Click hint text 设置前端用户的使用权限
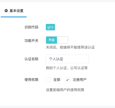The width and height of the screenshot is (115, 108). tap(65, 90)
